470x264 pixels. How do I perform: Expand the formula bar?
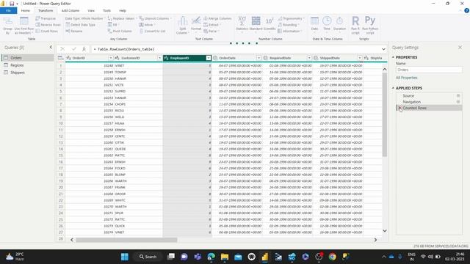[383, 49]
